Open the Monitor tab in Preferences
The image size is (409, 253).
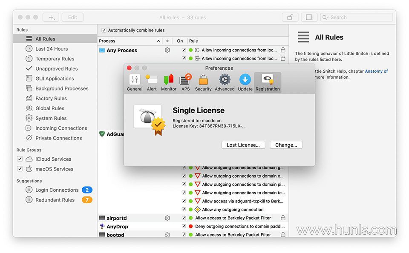click(169, 82)
